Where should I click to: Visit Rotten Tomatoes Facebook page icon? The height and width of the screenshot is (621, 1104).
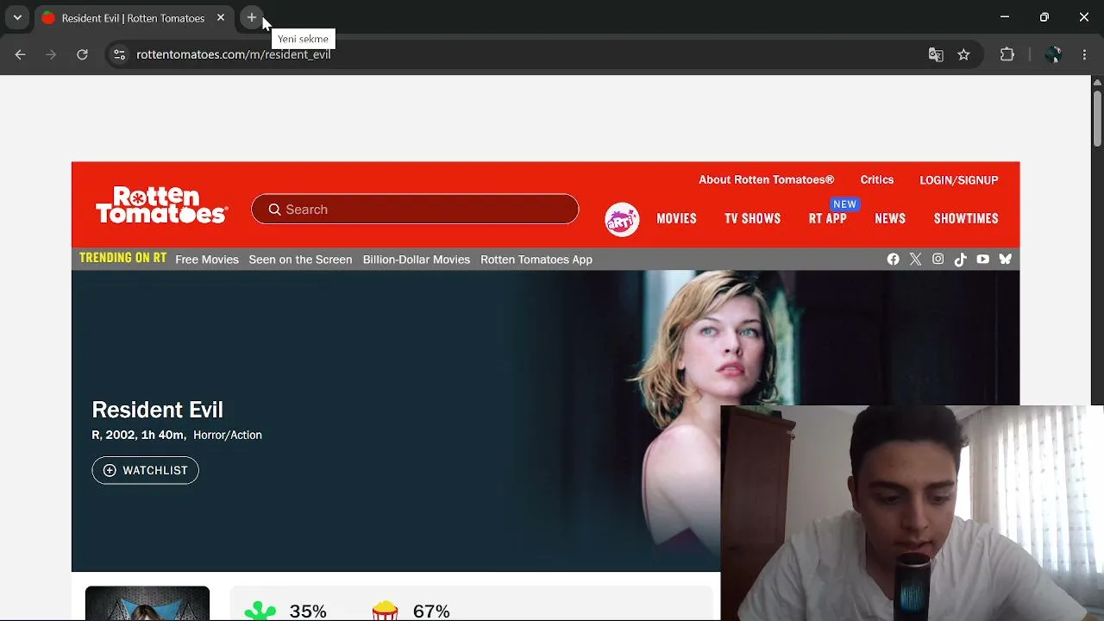point(893,260)
